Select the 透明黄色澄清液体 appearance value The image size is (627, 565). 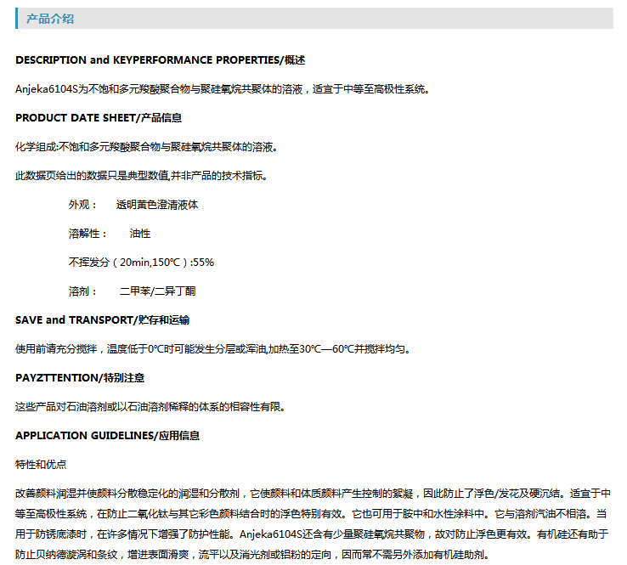(x=157, y=205)
